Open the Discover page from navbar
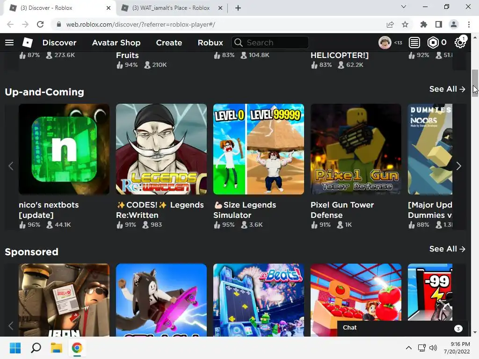Image resolution: width=479 pixels, height=359 pixels. (x=59, y=43)
